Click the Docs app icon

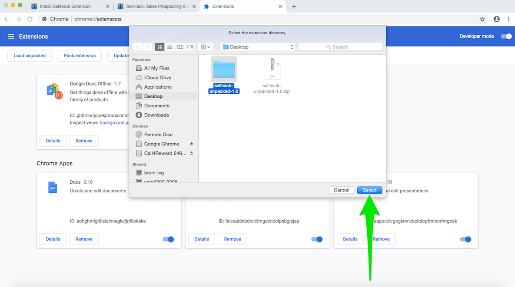[53, 187]
